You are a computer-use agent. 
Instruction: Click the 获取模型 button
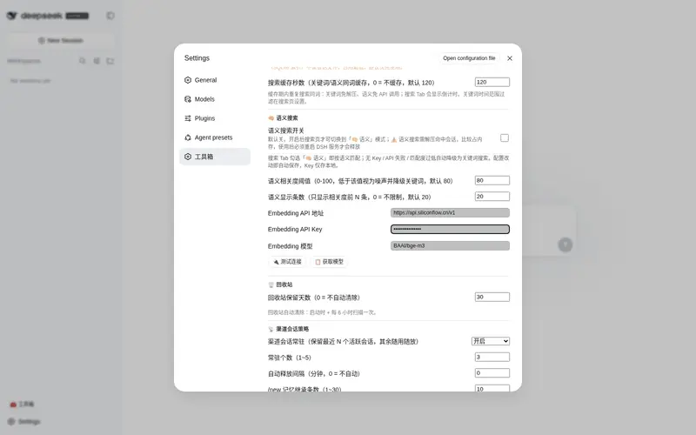(329, 262)
